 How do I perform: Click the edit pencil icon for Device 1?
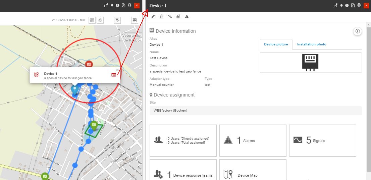tap(153, 16)
